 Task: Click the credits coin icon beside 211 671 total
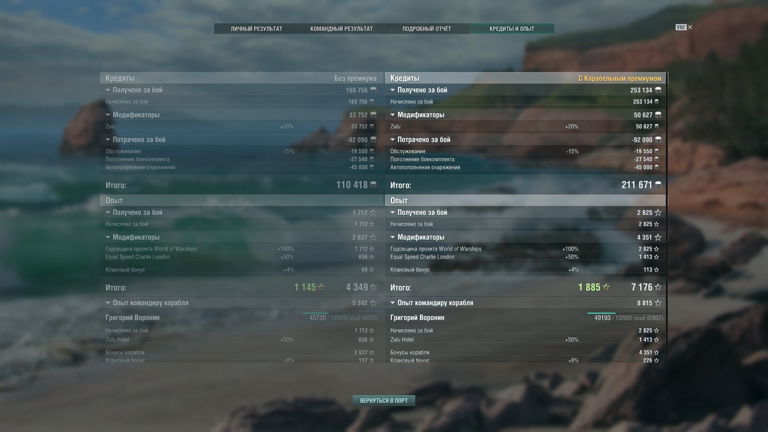pyautogui.click(x=658, y=184)
